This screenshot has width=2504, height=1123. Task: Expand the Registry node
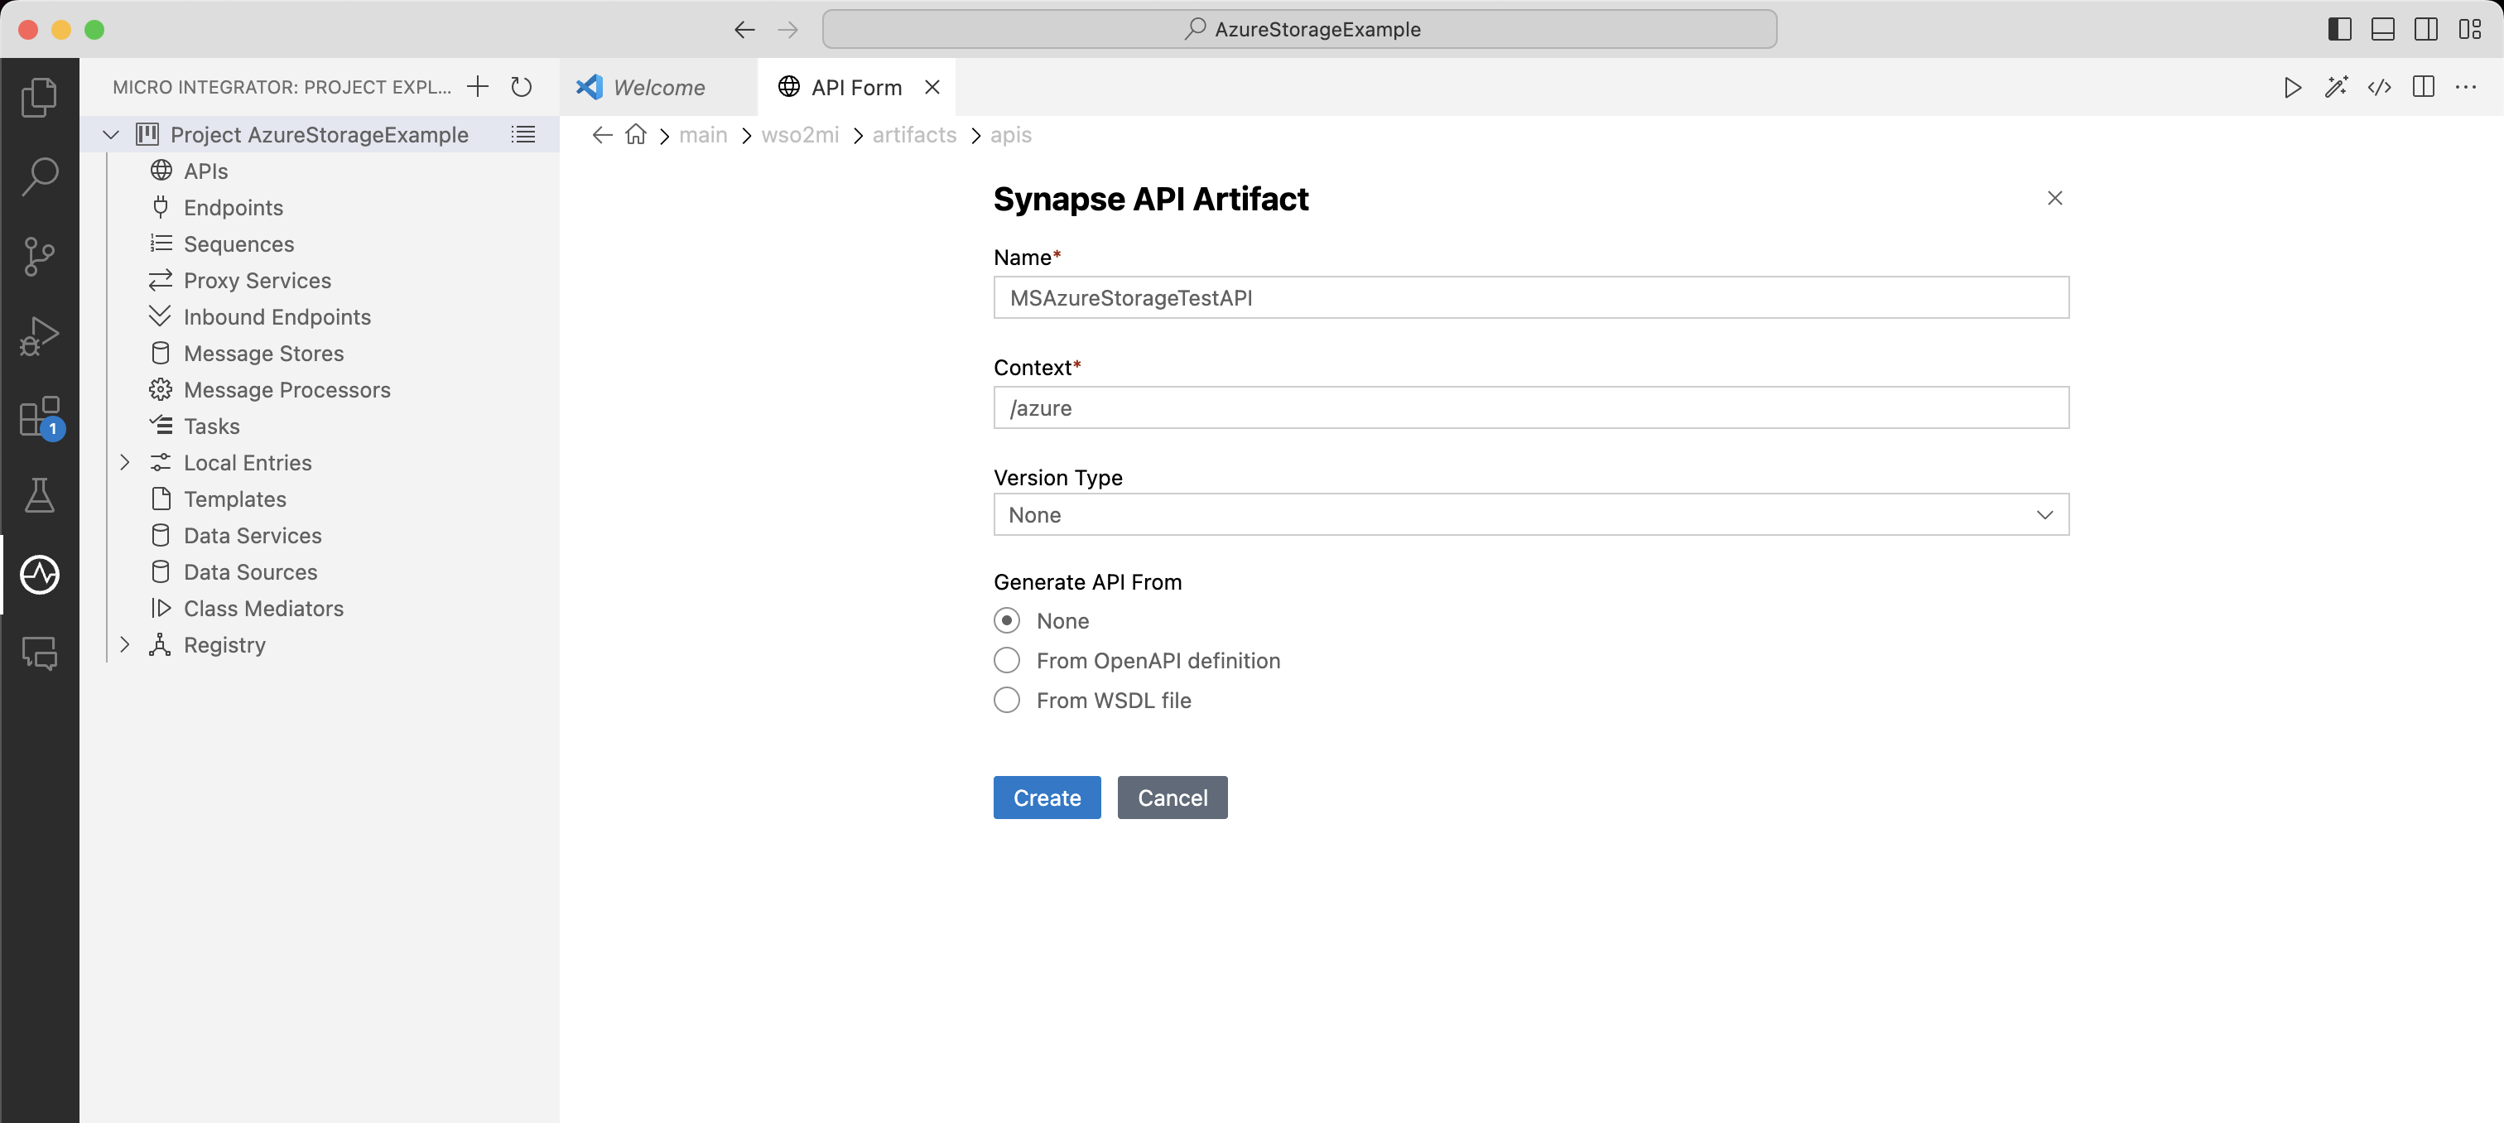click(124, 644)
